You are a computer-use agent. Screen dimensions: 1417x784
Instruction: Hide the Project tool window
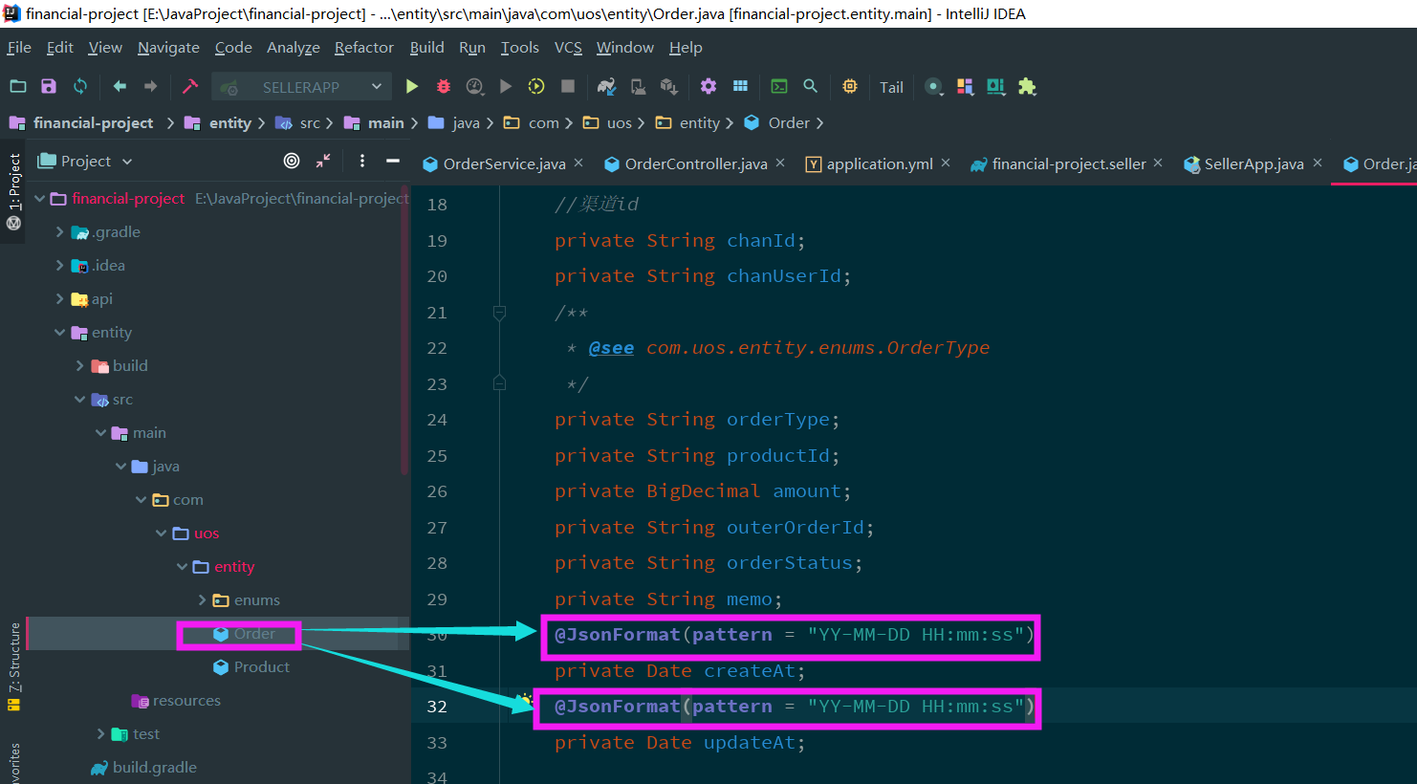(393, 161)
